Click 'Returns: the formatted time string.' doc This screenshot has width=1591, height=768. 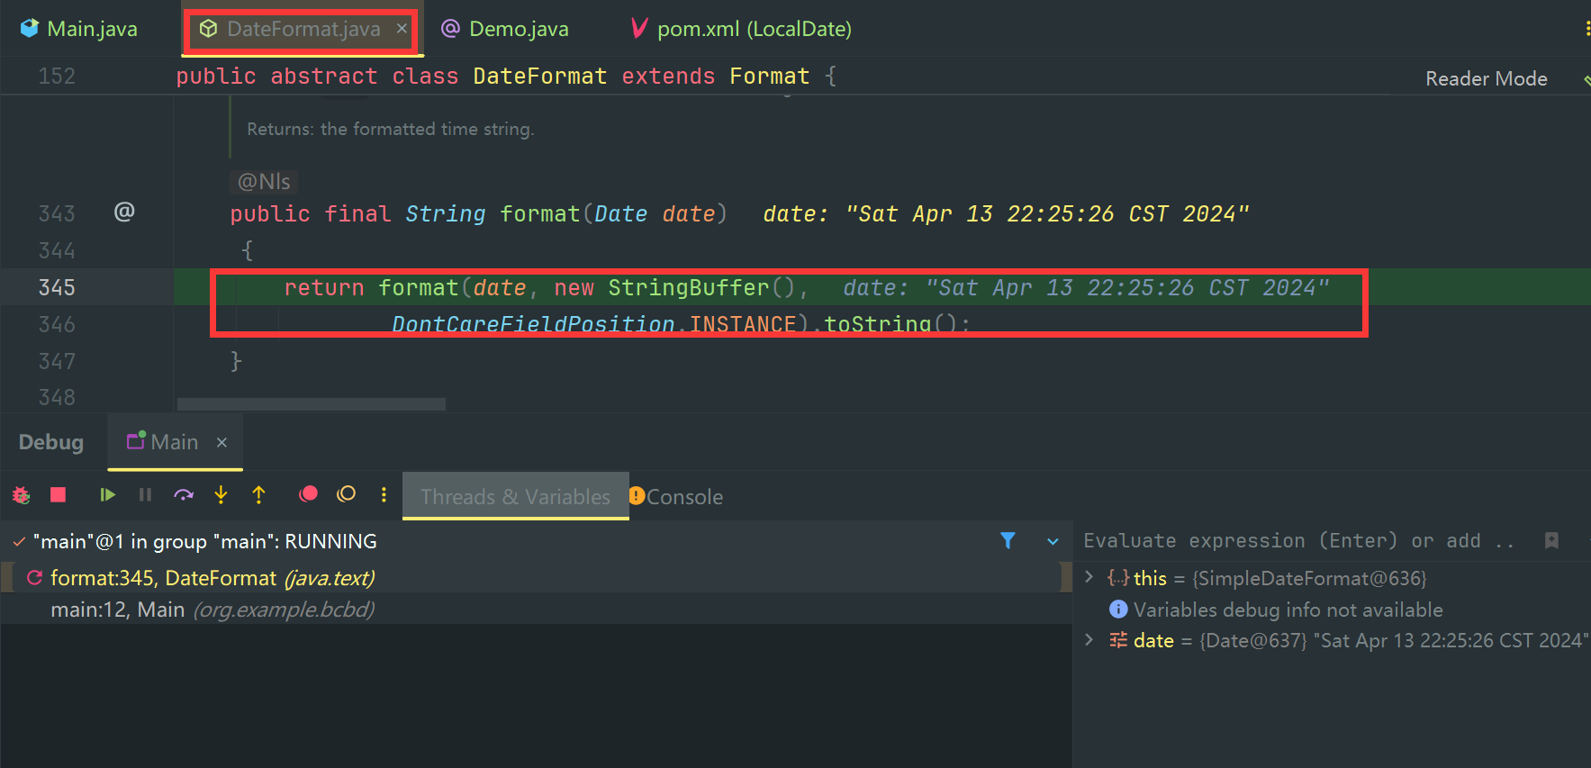(x=391, y=129)
